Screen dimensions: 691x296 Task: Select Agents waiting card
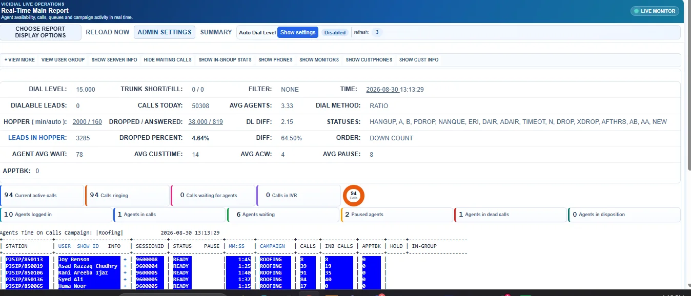click(x=283, y=215)
